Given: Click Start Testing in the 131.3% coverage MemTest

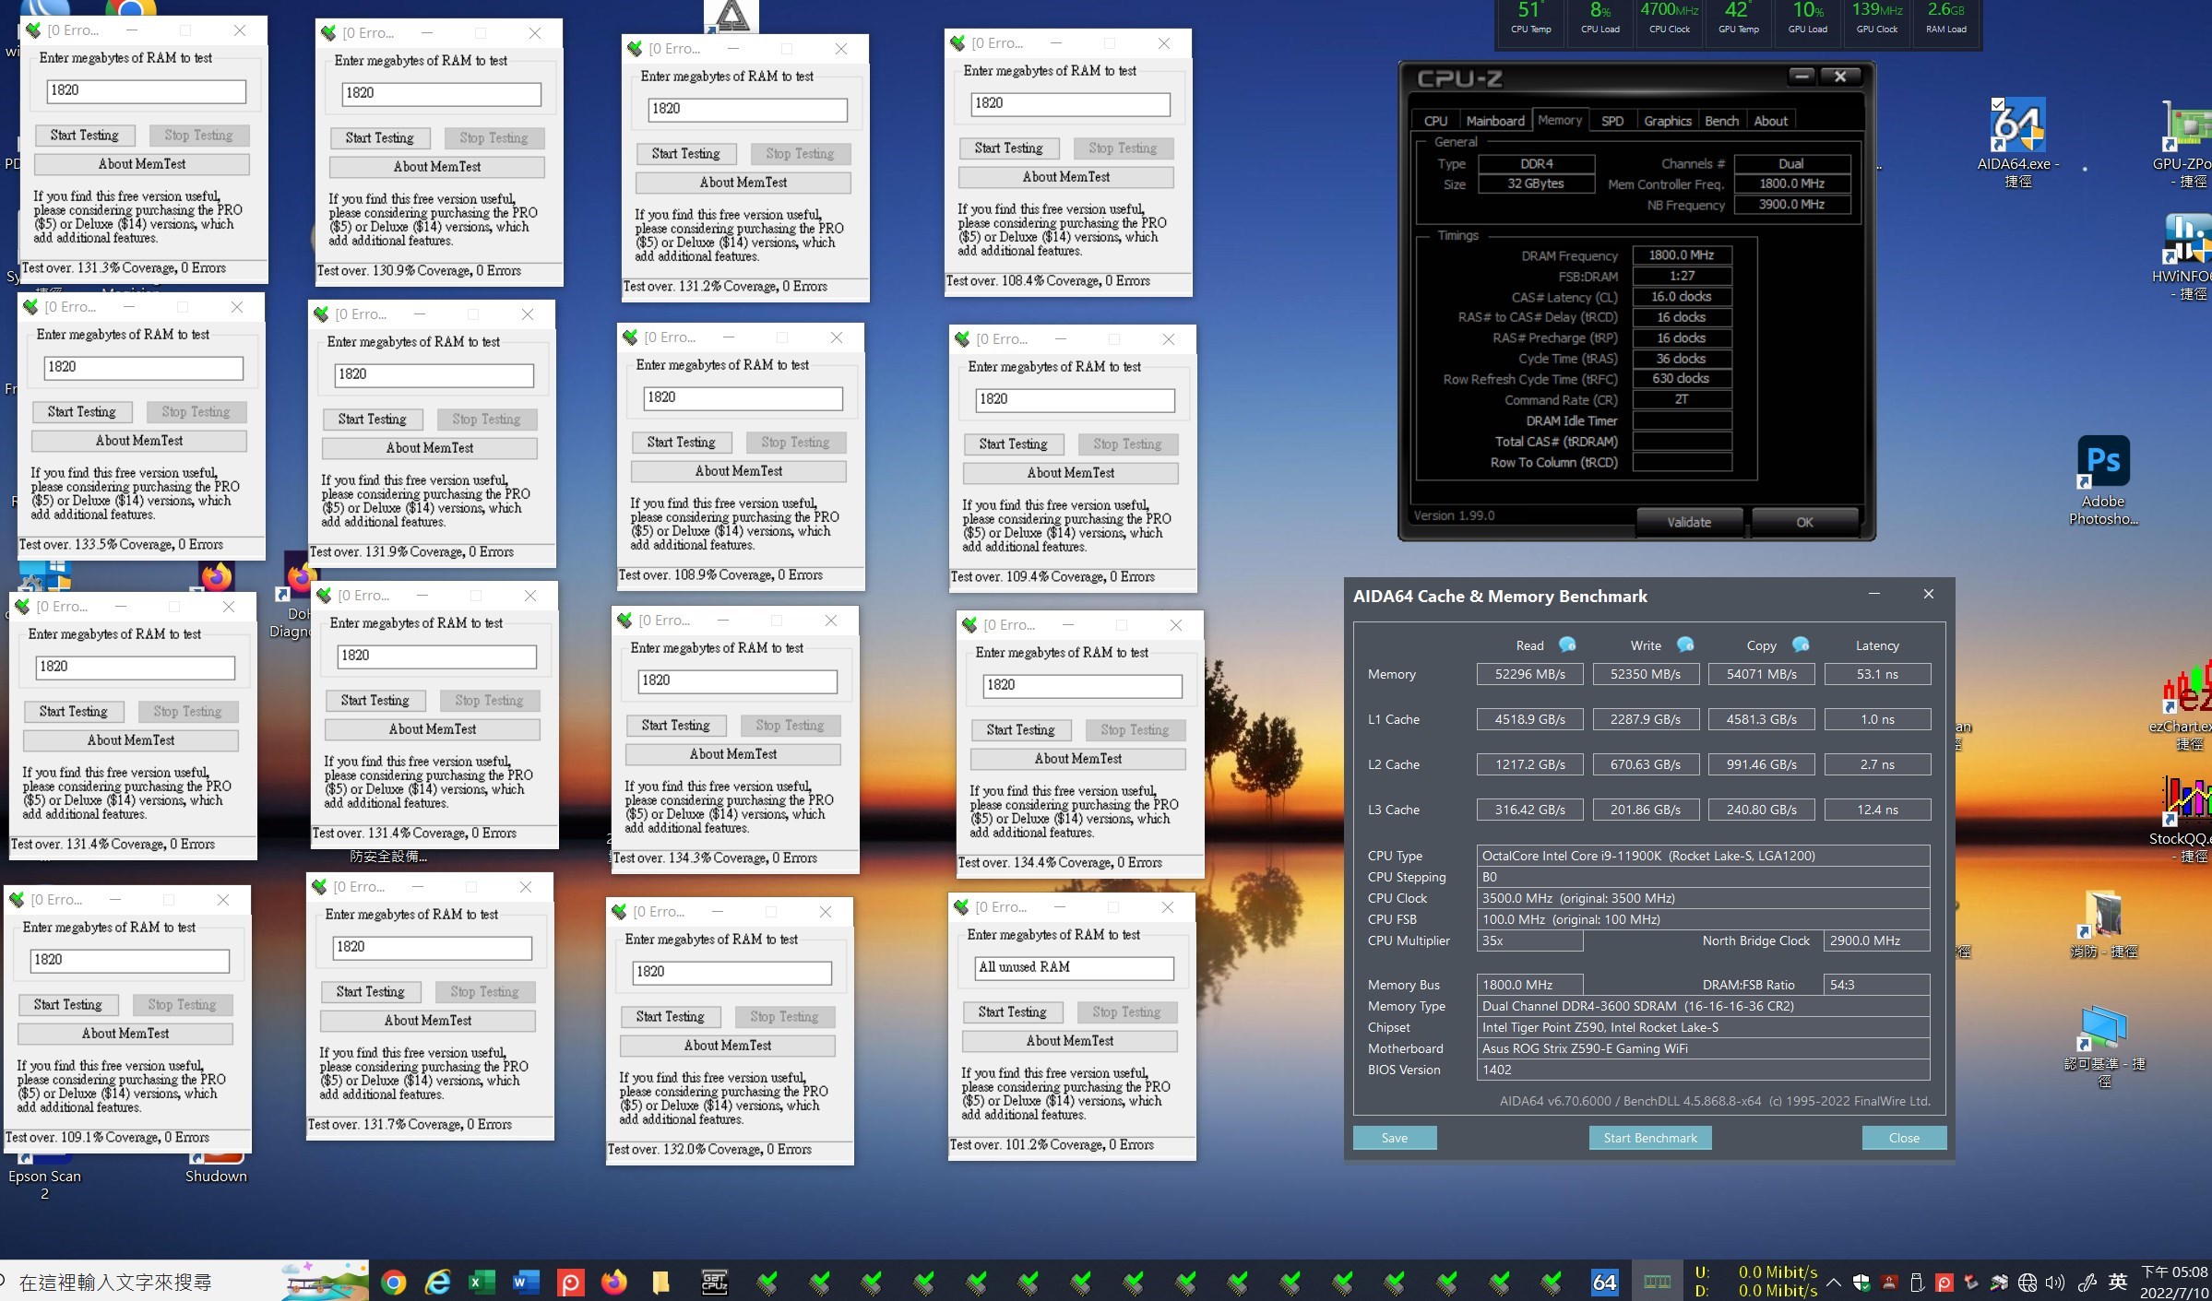Looking at the screenshot, I should pos(85,136).
